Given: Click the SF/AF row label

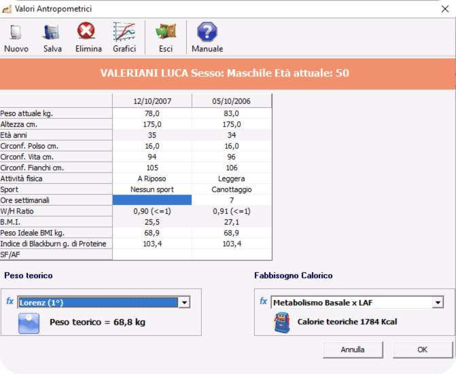Looking at the screenshot, I should (x=56, y=255).
